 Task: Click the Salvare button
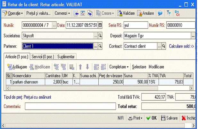coord(169,118)
